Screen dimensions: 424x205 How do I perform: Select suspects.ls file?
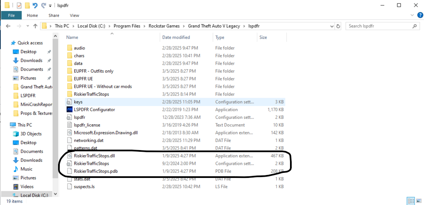point(84,187)
